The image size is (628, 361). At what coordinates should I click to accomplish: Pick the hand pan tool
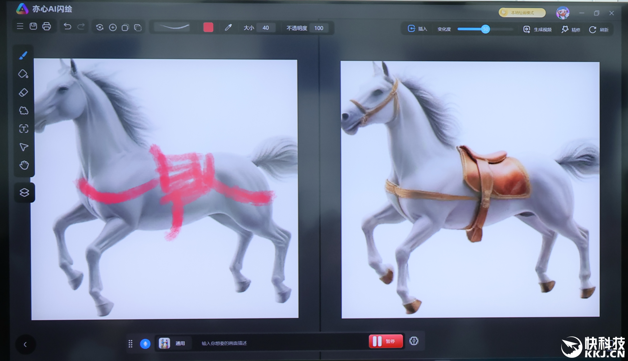coord(24,165)
